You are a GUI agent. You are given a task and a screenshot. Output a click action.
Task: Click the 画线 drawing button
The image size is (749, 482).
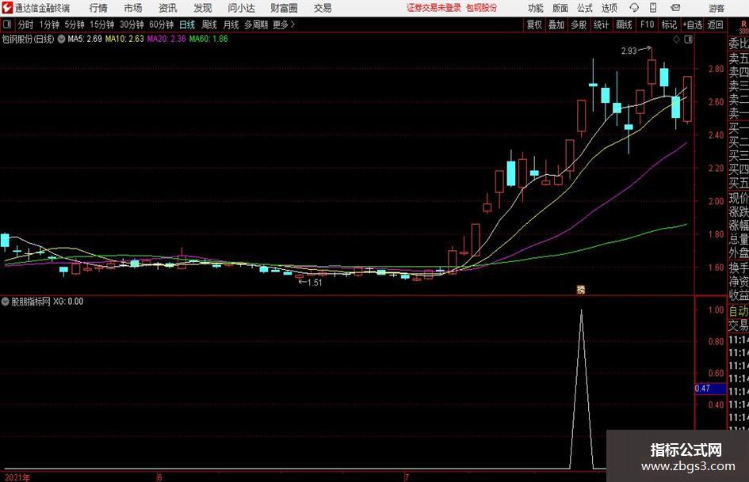(624, 25)
